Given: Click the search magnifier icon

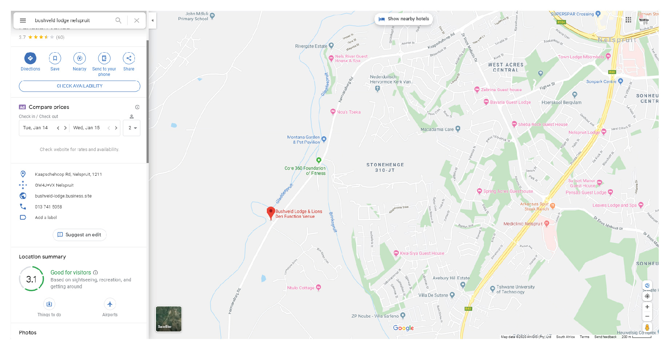Looking at the screenshot, I should (119, 20).
